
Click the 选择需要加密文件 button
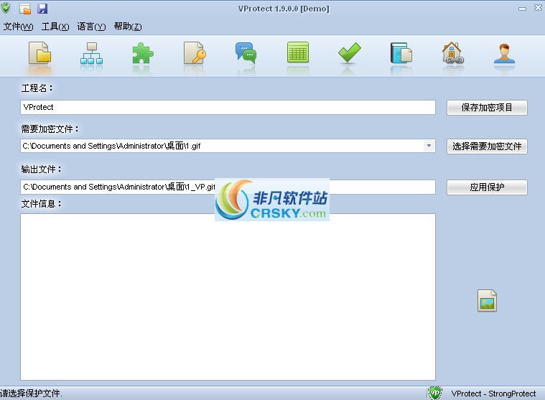(487, 146)
